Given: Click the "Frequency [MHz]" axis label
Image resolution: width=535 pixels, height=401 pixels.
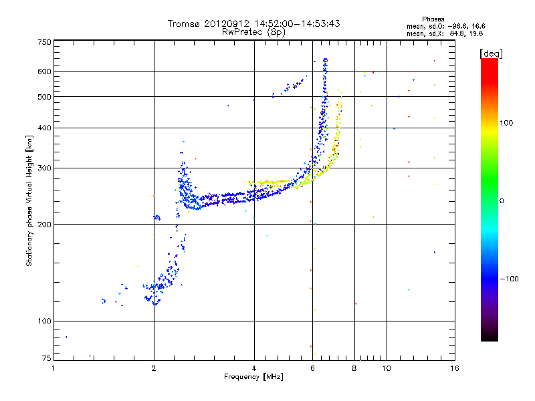Looking at the screenshot, I should click(253, 377).
